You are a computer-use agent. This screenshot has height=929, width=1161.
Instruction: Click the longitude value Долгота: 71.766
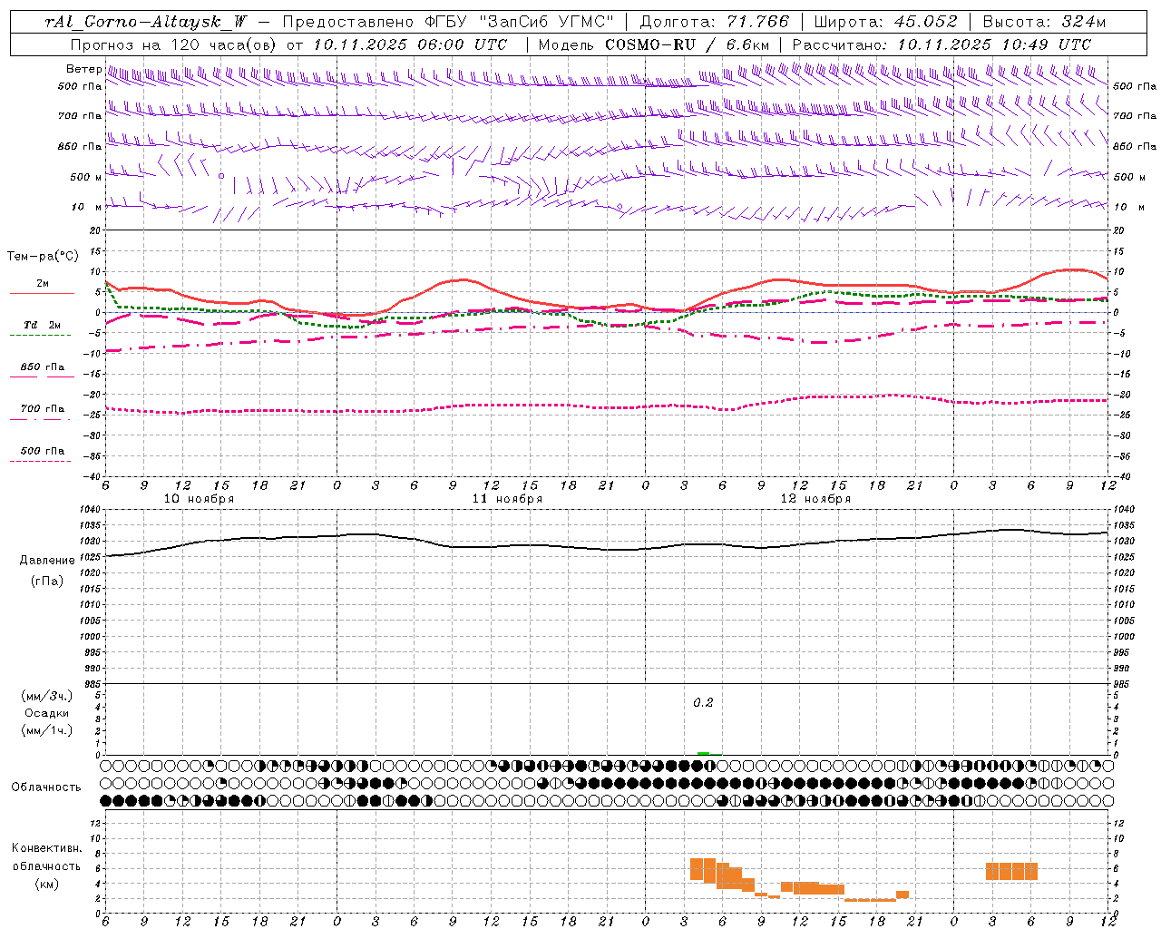715,22
